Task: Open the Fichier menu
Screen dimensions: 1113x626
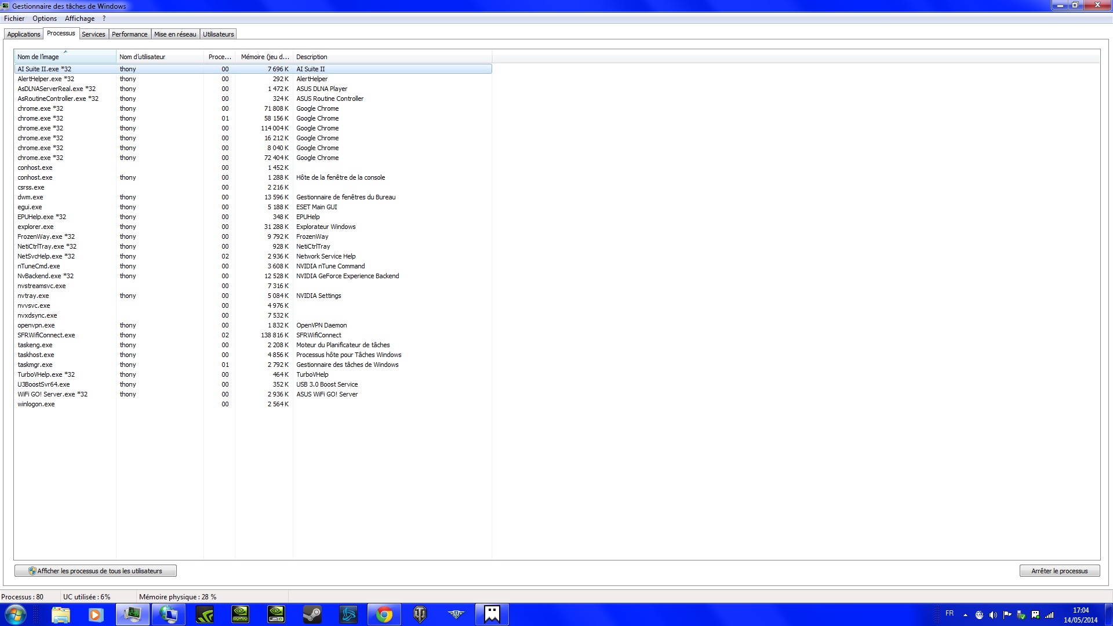Action: point(14,19)
